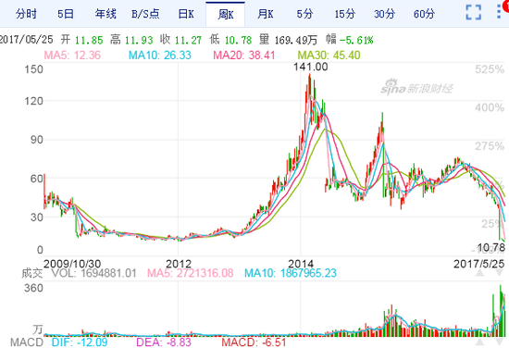Switch to the 30分 chart tab
Screen dimensions: 509x348
(384, 14)
